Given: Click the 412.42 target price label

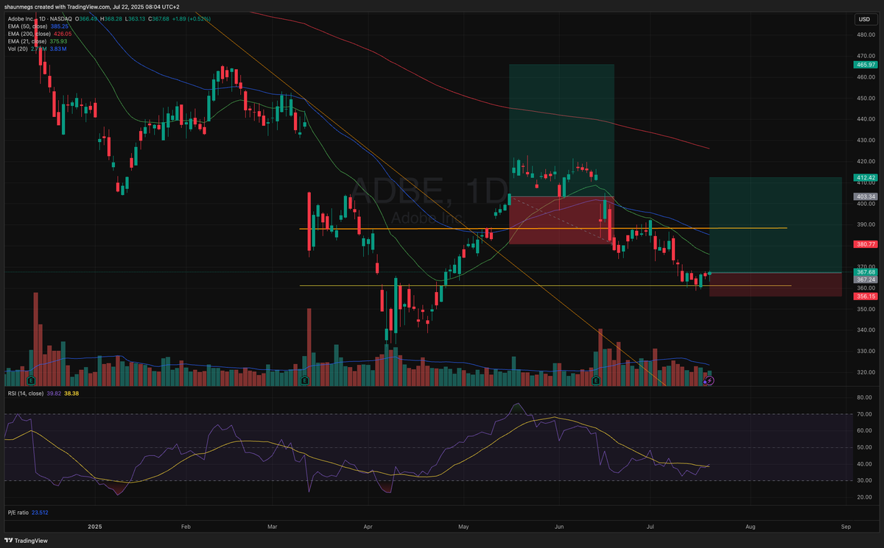Looking at the screenshot, I should pyautogui.click(x=865, y=177).
